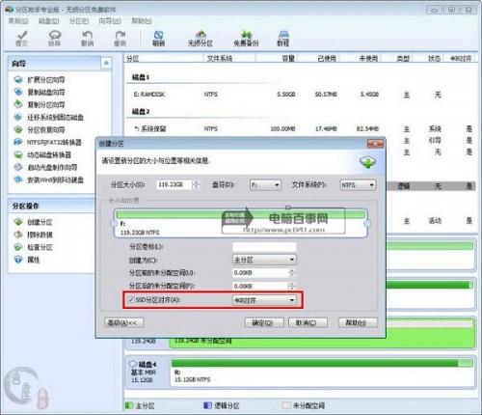Select 擦除数据 under 分区操作

(34, 235)
